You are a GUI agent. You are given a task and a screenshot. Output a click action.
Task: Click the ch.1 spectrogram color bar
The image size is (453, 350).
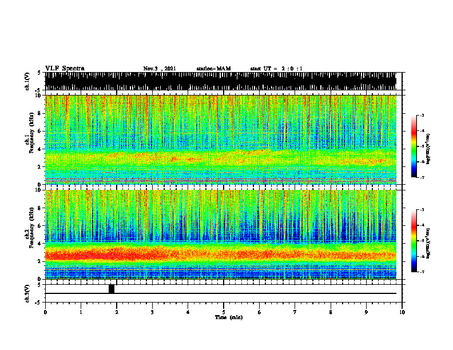(414, 146)
